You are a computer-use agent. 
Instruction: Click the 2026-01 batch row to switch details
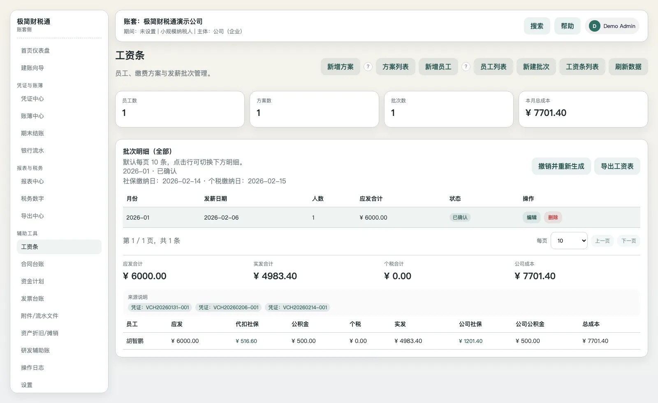pyautogui.click(x=288, y=217)
